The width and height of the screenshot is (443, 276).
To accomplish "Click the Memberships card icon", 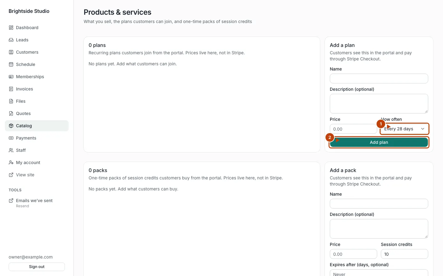I will (11, 77).
